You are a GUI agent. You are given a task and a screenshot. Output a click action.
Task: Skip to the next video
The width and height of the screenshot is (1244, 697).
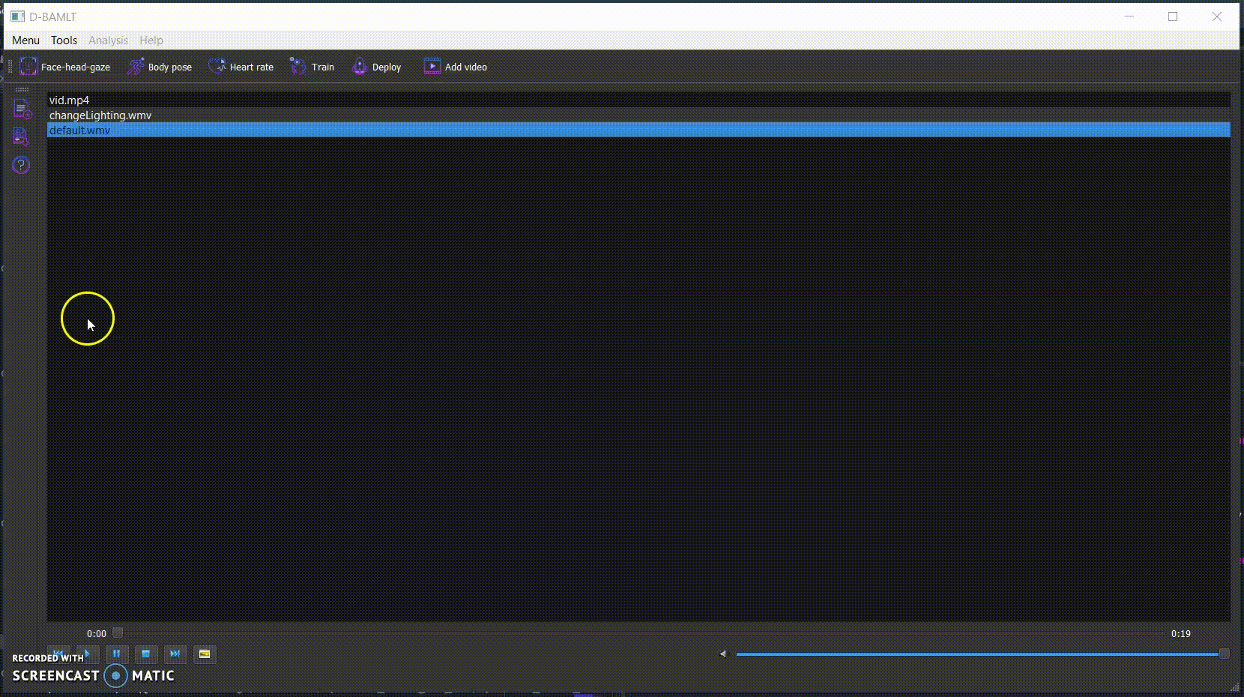pos(175,654)
